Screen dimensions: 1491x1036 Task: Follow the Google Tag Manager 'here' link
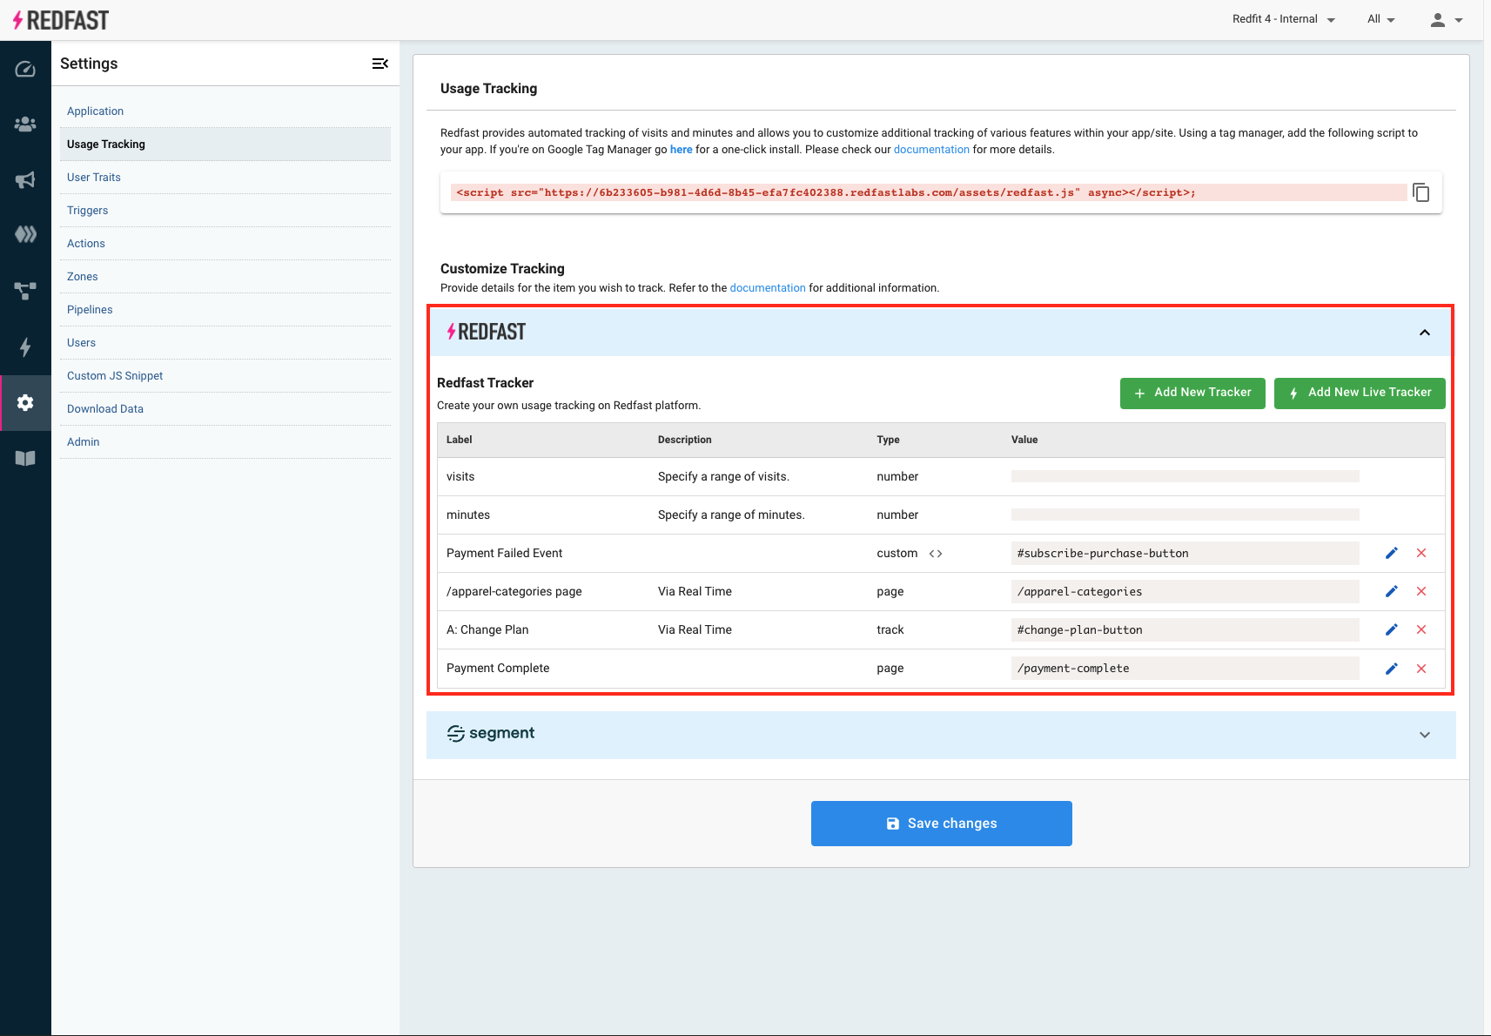682,150
